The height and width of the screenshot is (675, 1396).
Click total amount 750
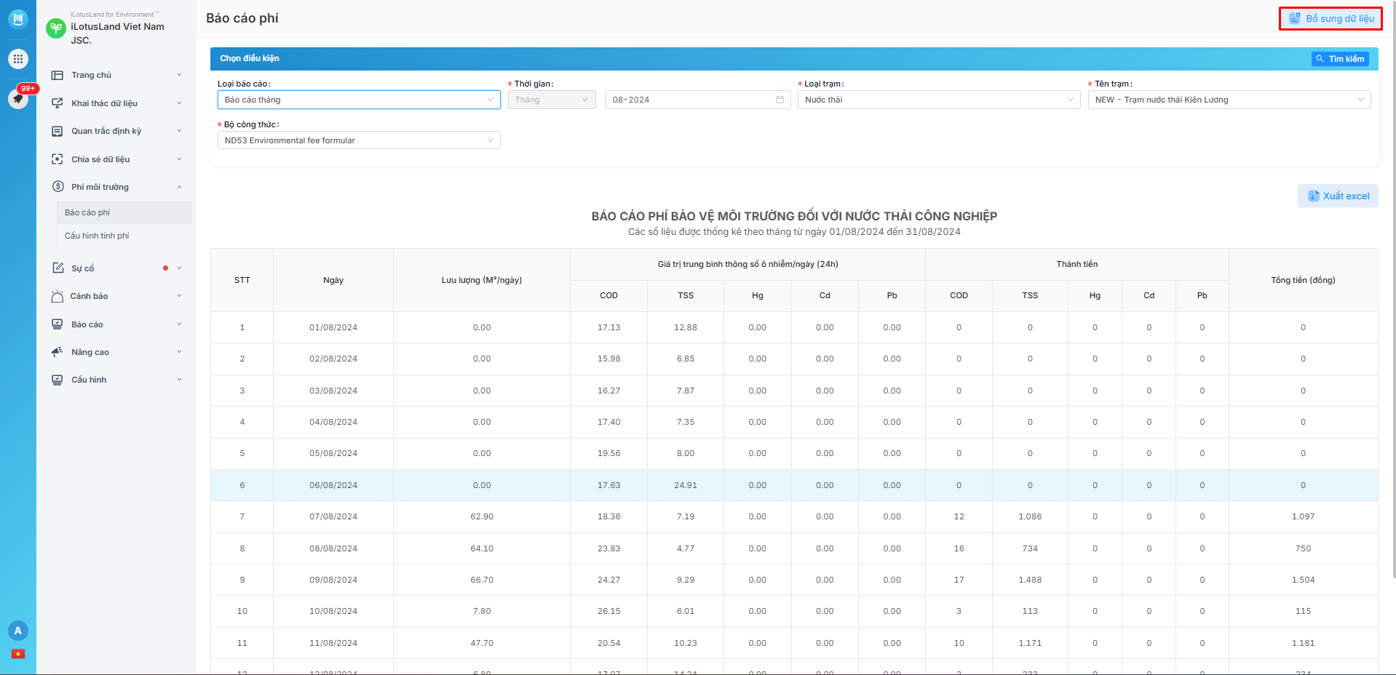coord(1304,548)
